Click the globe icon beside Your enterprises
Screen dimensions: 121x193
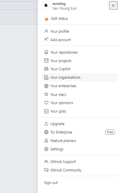46,86
